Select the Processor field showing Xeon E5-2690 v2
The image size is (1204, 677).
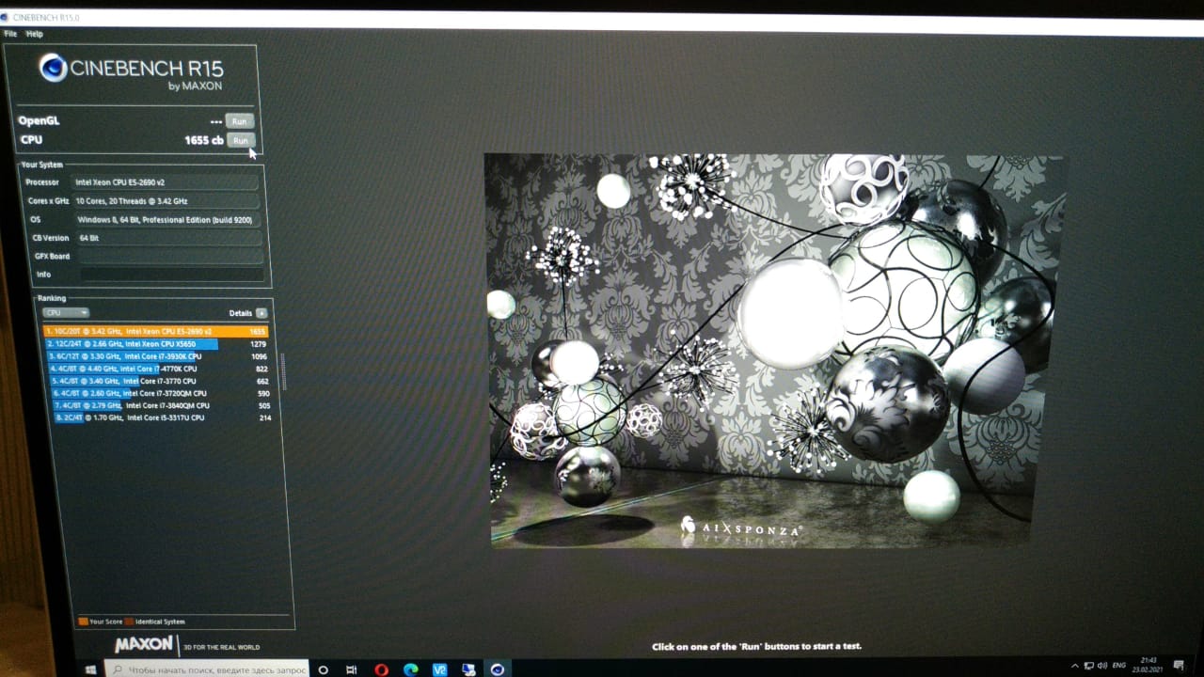[x=166, y=182]
